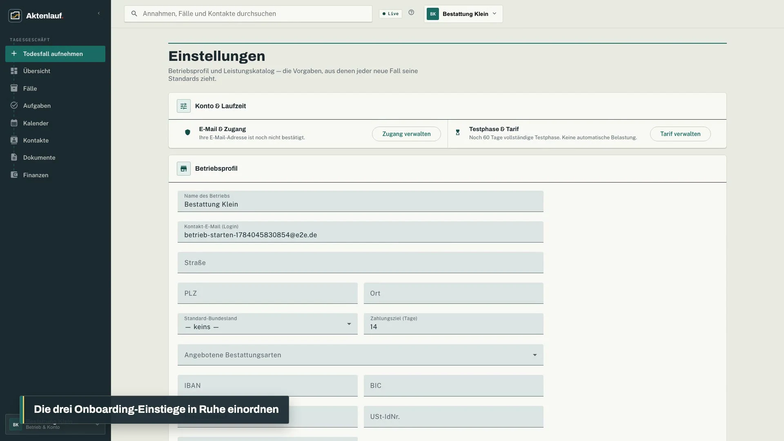Click the hourglass icon beside Testphase & Tarif

click(458, 132)
